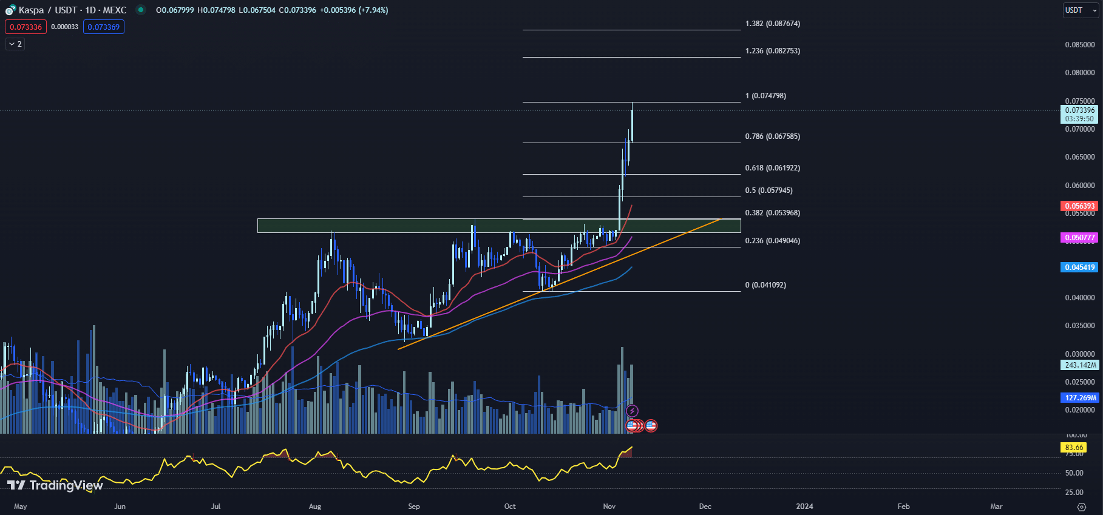
Task: Click the rightmost US flag economic event
Action: point(651,426)
